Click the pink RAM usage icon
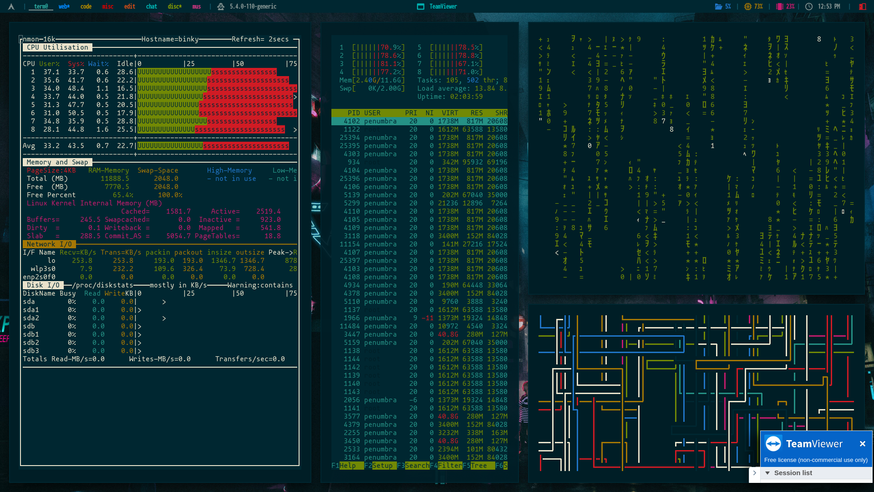 click(x=779, y=6)
